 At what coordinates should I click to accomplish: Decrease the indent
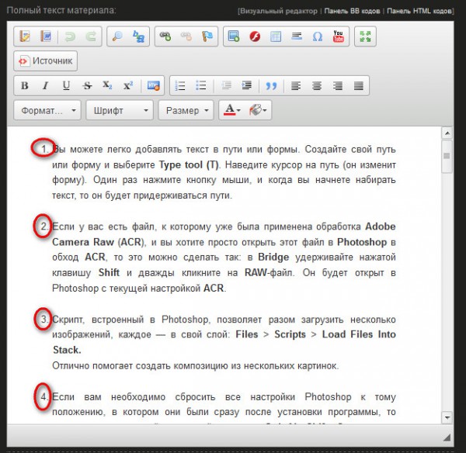(226, 86)
